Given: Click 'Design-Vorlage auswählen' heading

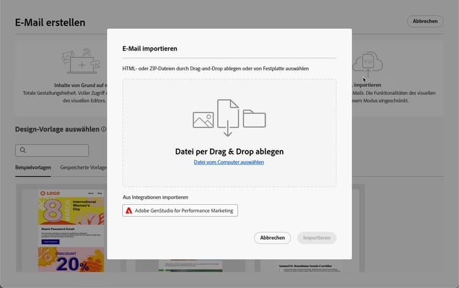Looking at the screenshot, I should click(x=58, y=129).
